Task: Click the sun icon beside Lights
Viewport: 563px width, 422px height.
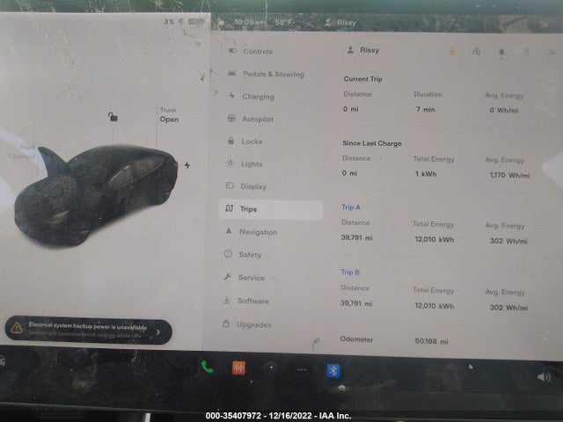Action: click(230, 164)
